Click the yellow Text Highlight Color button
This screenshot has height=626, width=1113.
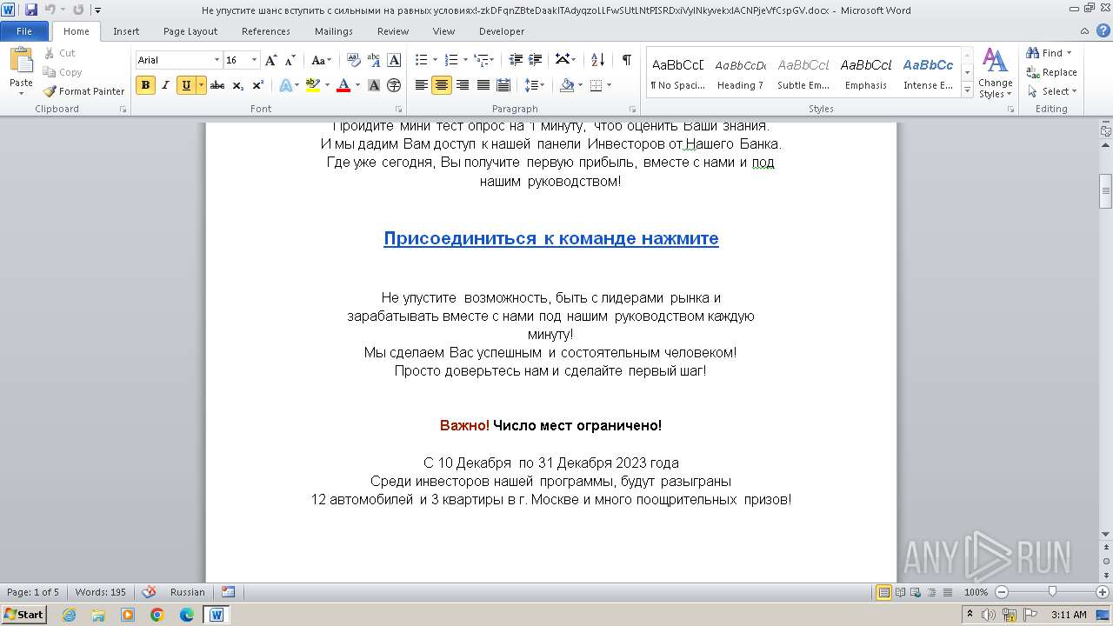tap(313, 85)
